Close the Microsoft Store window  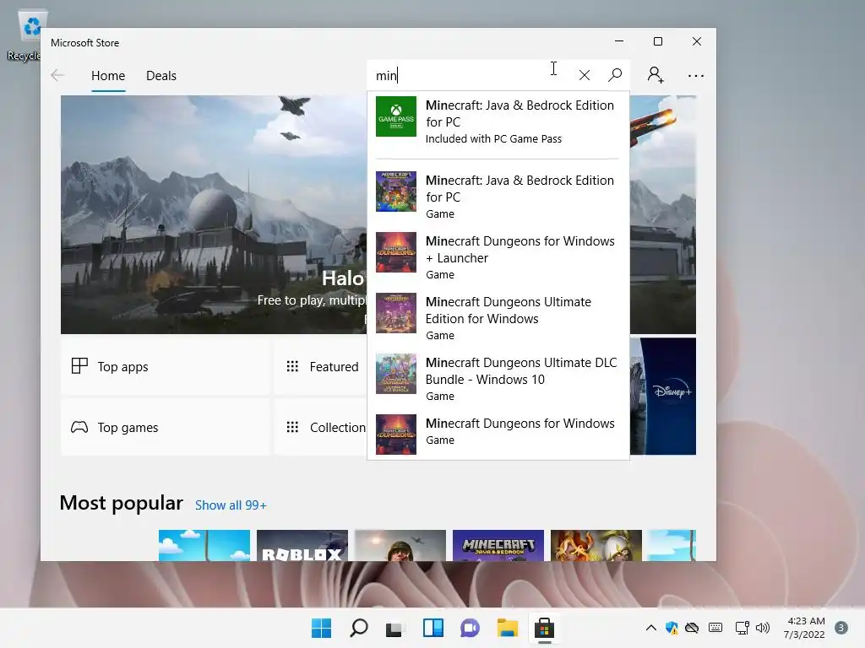tap(697, 41)
